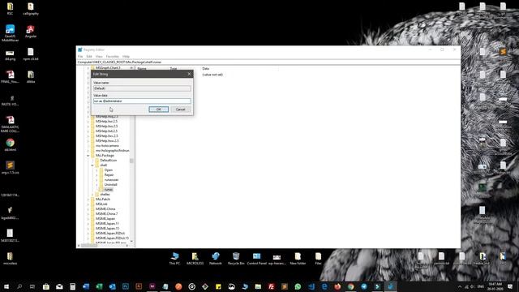
Task: Select the runasuser key in the tree
Action: click(111, 180)
